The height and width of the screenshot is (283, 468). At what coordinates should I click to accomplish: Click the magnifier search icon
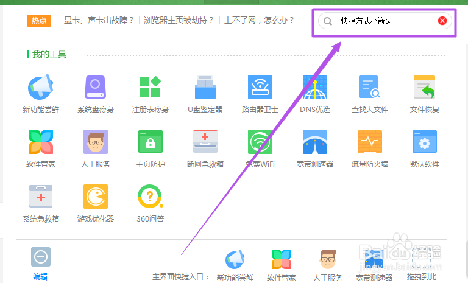327,21
